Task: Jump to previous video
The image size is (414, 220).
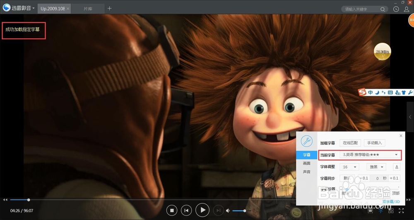Action: coord(186,210)
